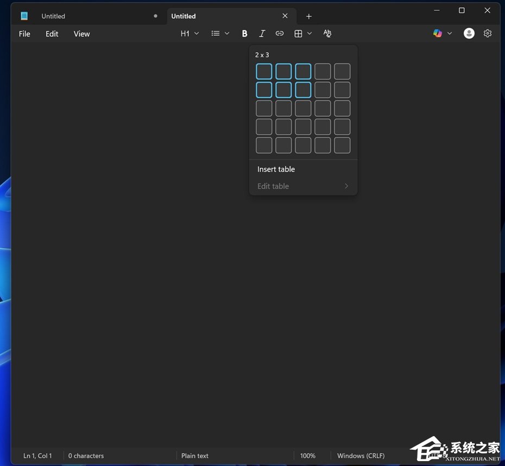Toggle italic formatting

tap(262, 34)
